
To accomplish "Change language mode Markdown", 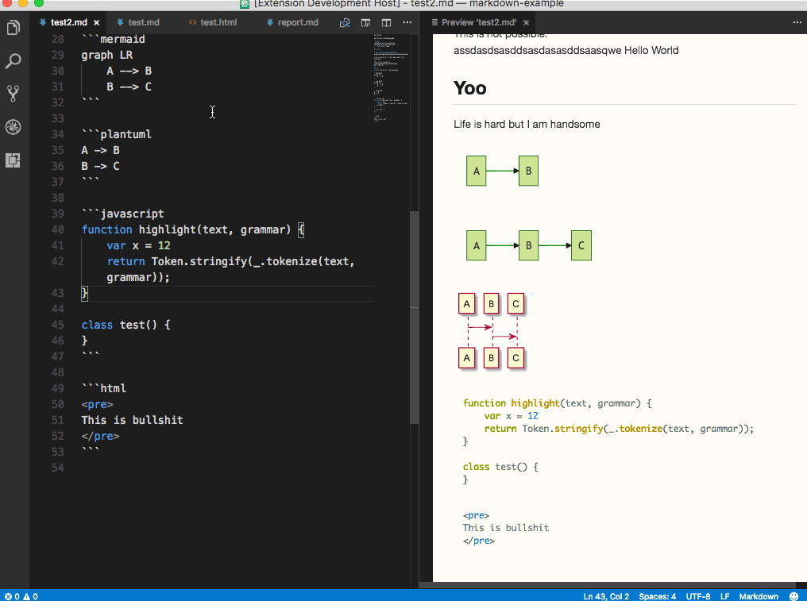I will [x=759, y=596].
